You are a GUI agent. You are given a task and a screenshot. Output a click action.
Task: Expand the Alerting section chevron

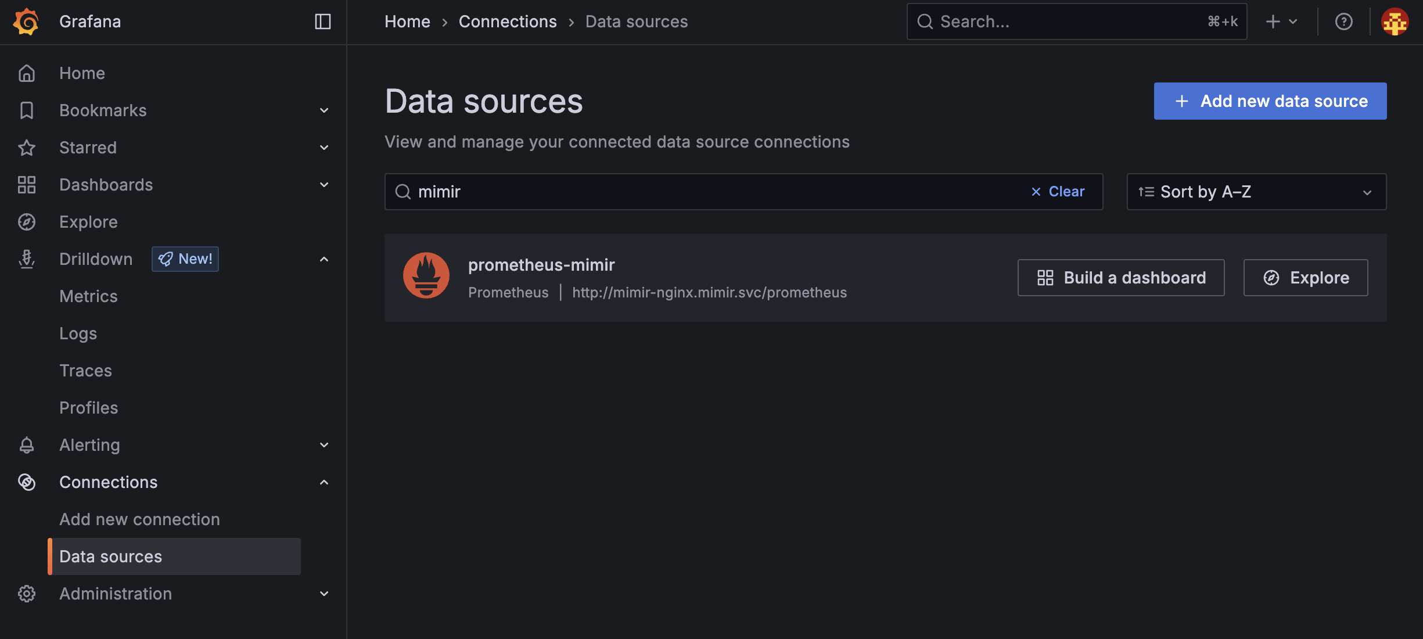324,445
